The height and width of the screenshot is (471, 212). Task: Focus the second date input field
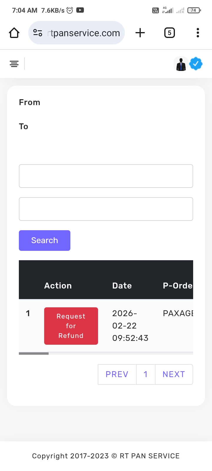coord(106,209)
